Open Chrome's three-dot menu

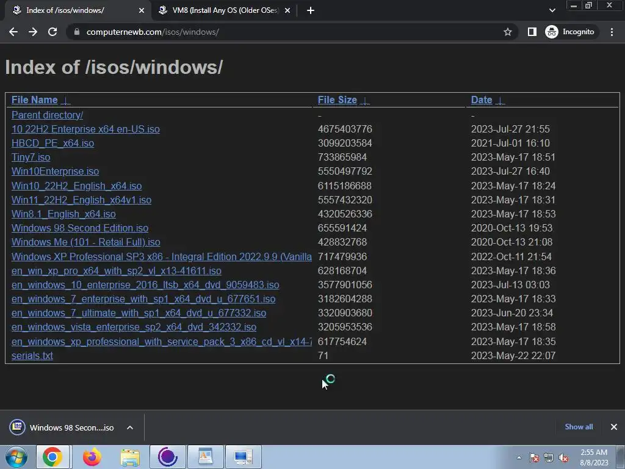pos(612,32)
